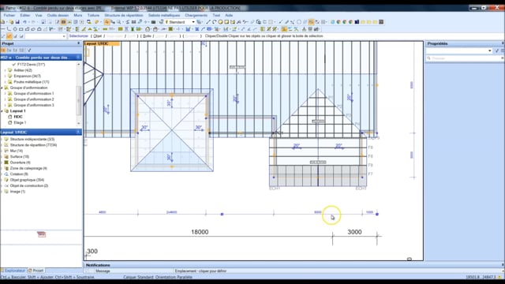Collapse the Layout 1/RDC section header
This screenshot has width=505, height=284.
coord(78,132)
